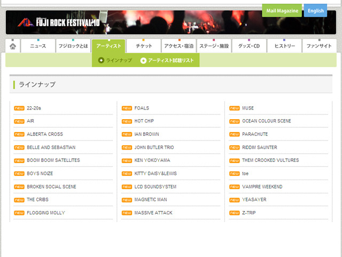Click the new badge next to AIR
This screenshot has width=342, height=257.
[x=19, y=121]
